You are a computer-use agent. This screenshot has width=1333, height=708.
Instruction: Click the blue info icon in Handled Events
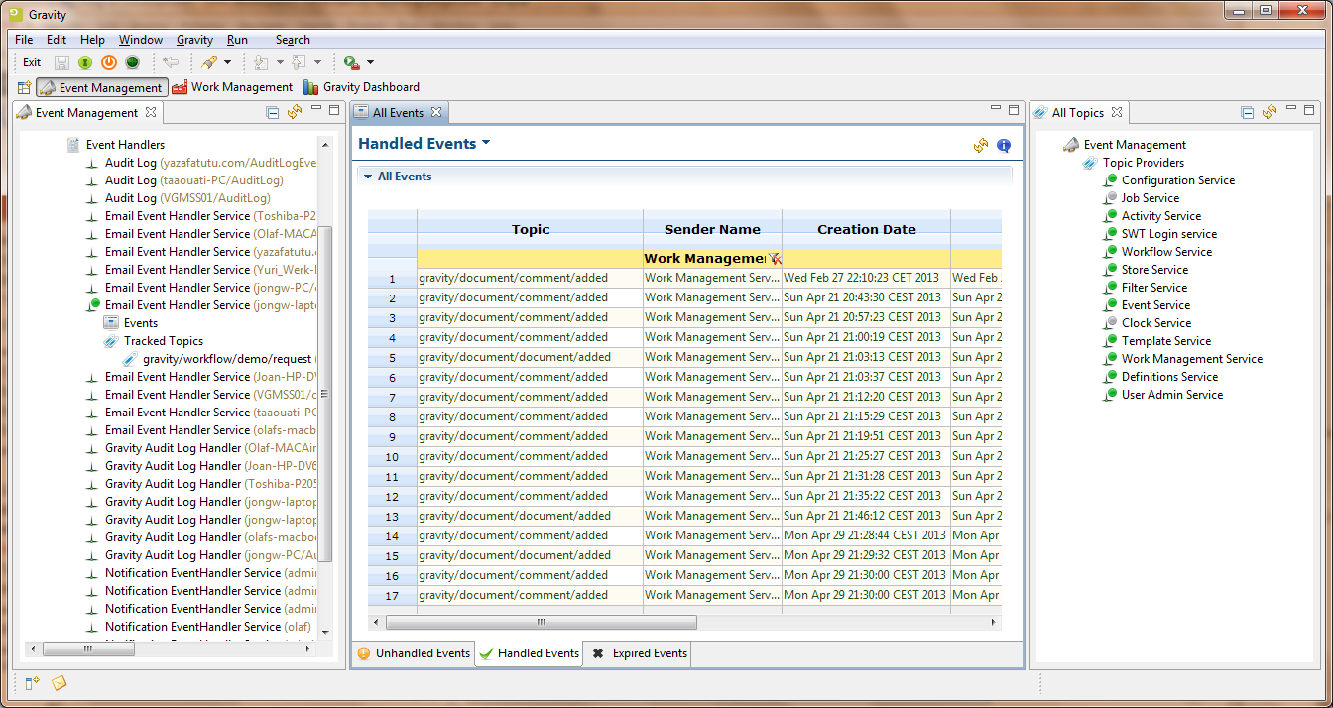click(1003, 145)
